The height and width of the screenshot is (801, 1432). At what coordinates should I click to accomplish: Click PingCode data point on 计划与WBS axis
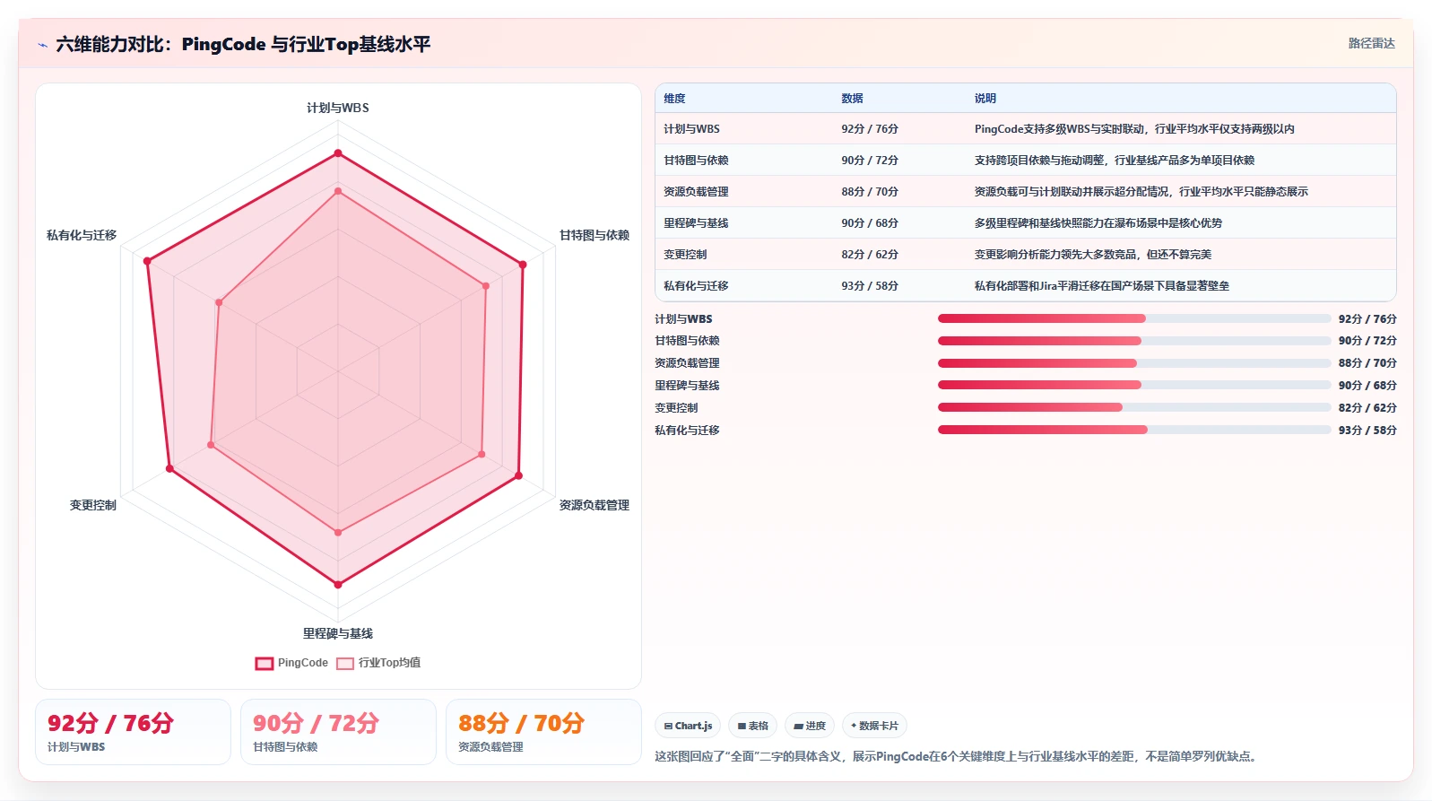(x=338, y=153)
